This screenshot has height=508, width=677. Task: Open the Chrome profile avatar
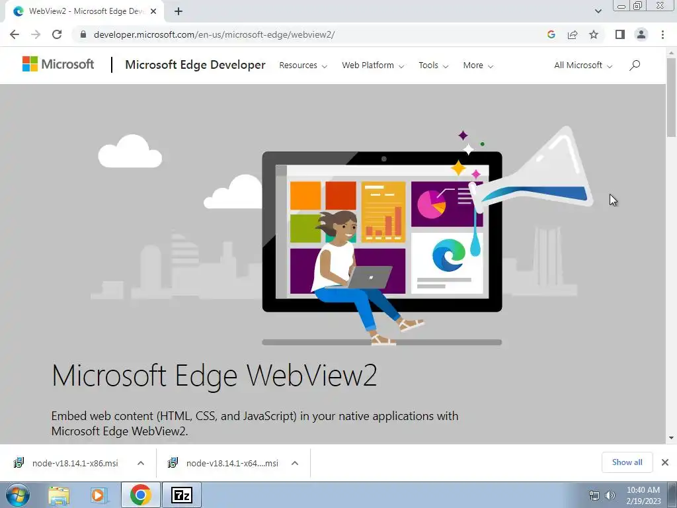pyautogui.click(x=641, y=34)
